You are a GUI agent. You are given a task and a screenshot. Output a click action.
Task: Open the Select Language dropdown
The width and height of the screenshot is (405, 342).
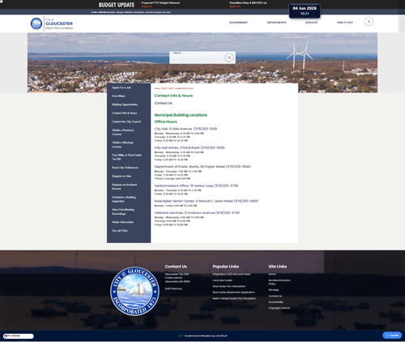19,336
